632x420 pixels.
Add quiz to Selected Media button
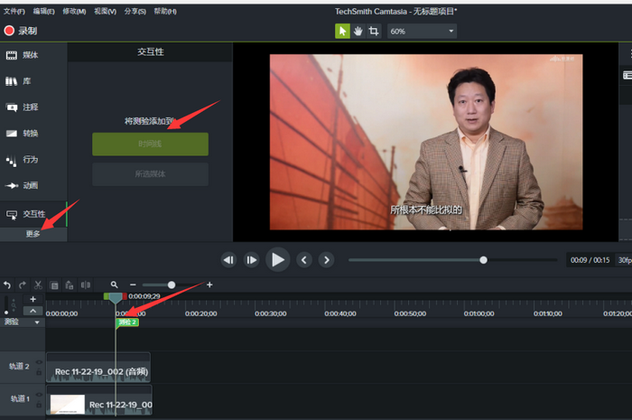(x=151, y=174)
